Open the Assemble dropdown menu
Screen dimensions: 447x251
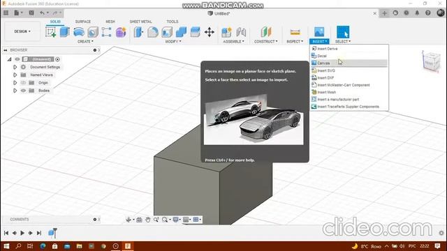pyautogui.click(x=233, y=42)
